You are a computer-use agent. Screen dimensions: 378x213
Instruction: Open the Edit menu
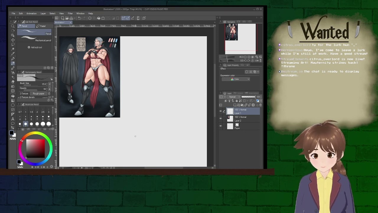point(21,13)
